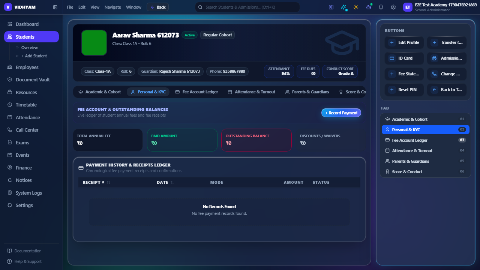Toggle the sun theme icon
Screen dimensions: 480x270
(x=356, y=7)
